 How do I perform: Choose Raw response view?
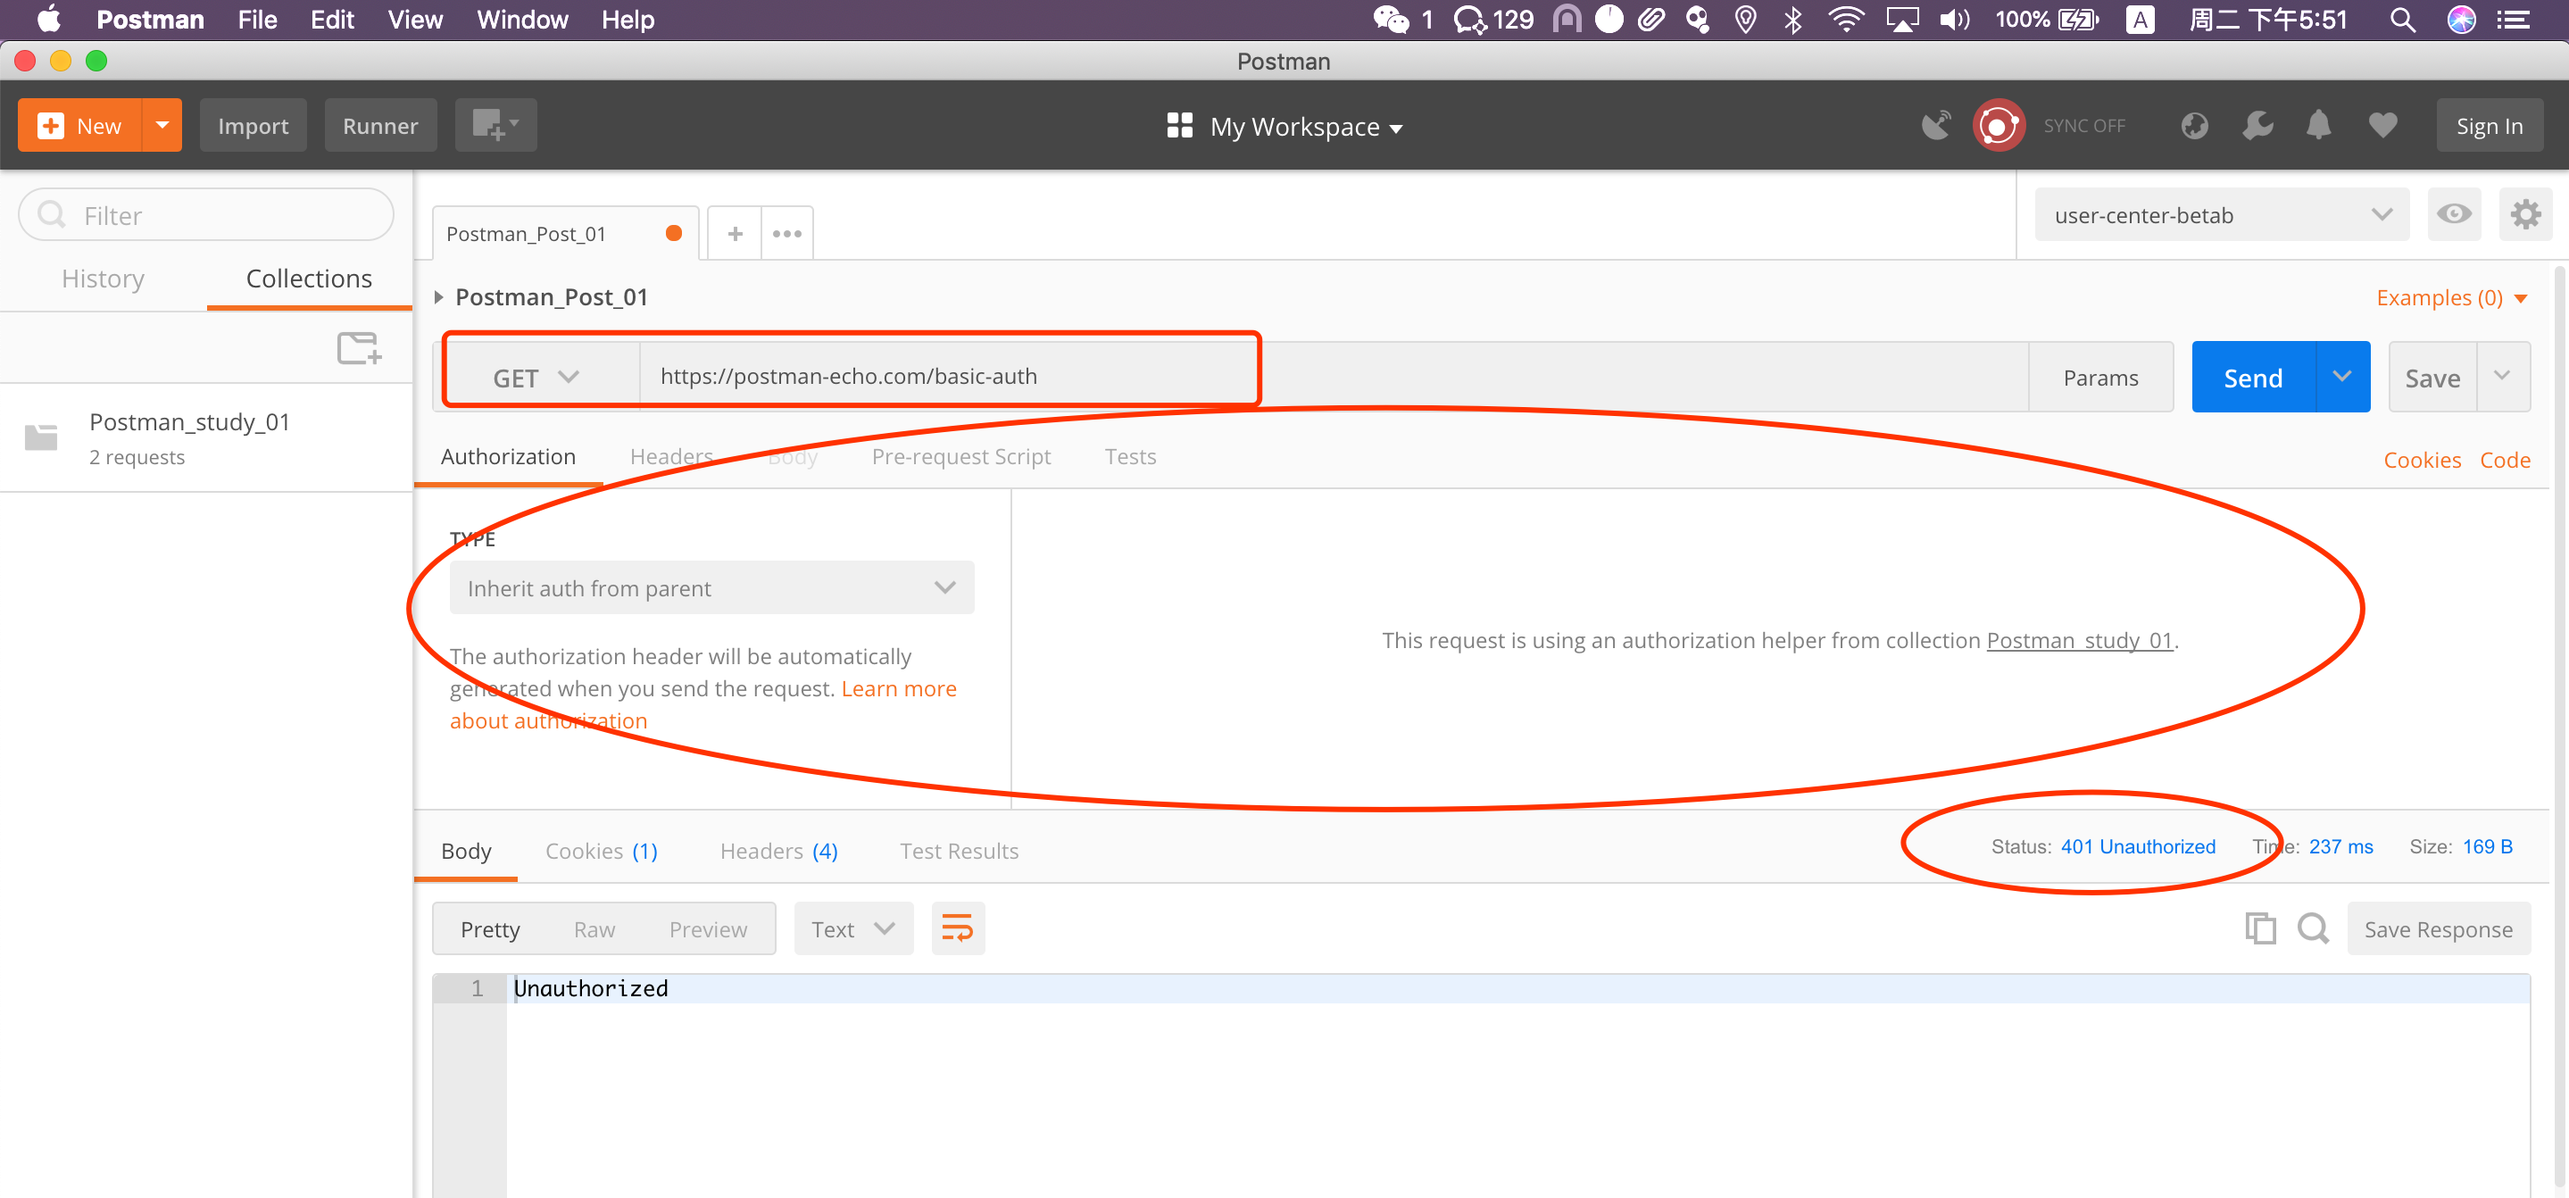(594, 928)
